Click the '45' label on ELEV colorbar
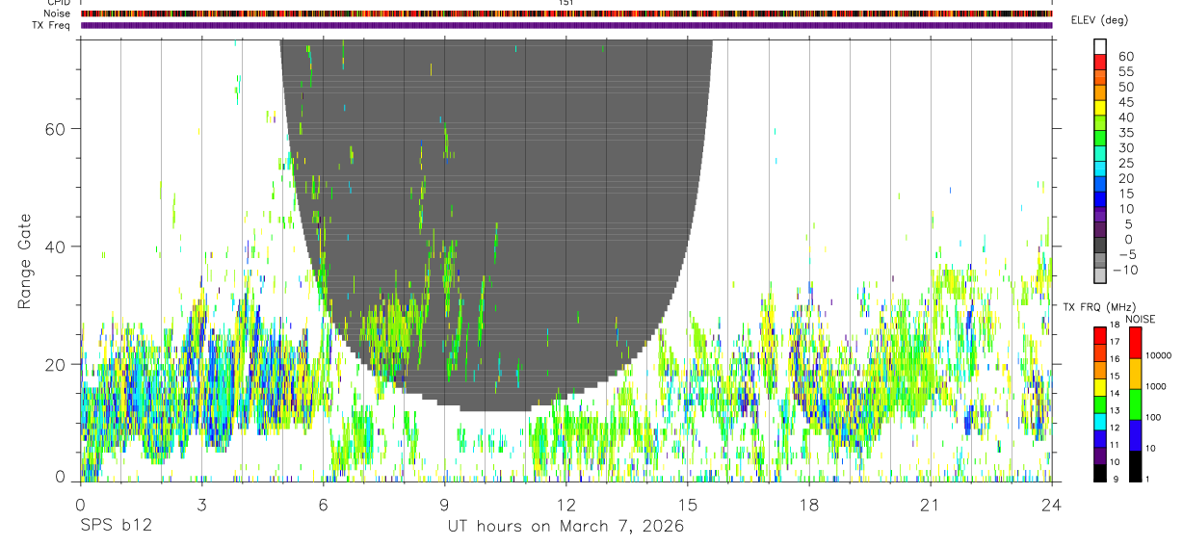Image resolution: width=1183 pixels, height=546 pixels. click(x=1125, y=102)
